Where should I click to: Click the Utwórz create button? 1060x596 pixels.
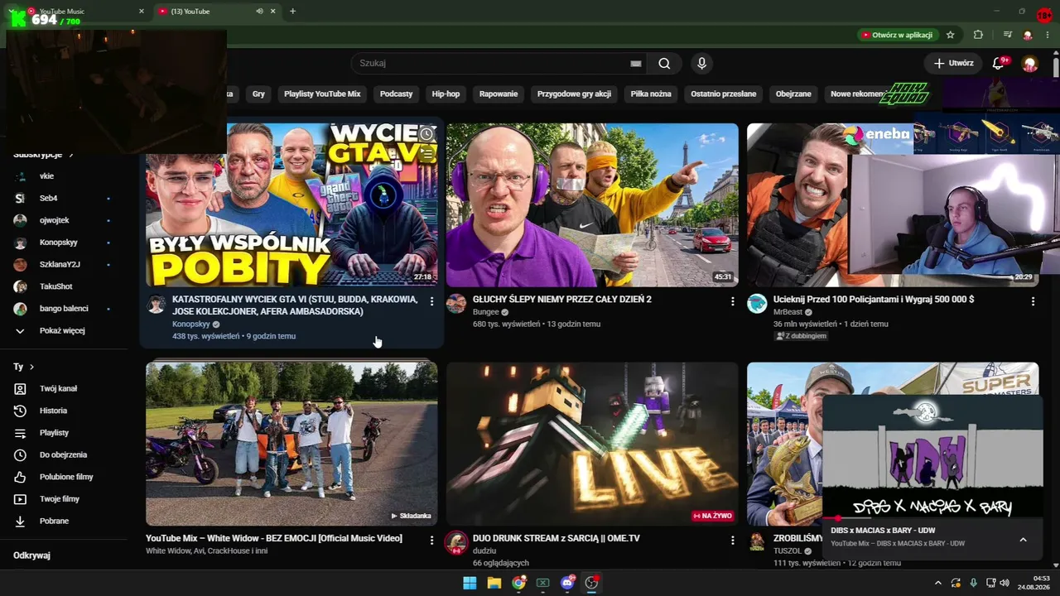[953, 64]
